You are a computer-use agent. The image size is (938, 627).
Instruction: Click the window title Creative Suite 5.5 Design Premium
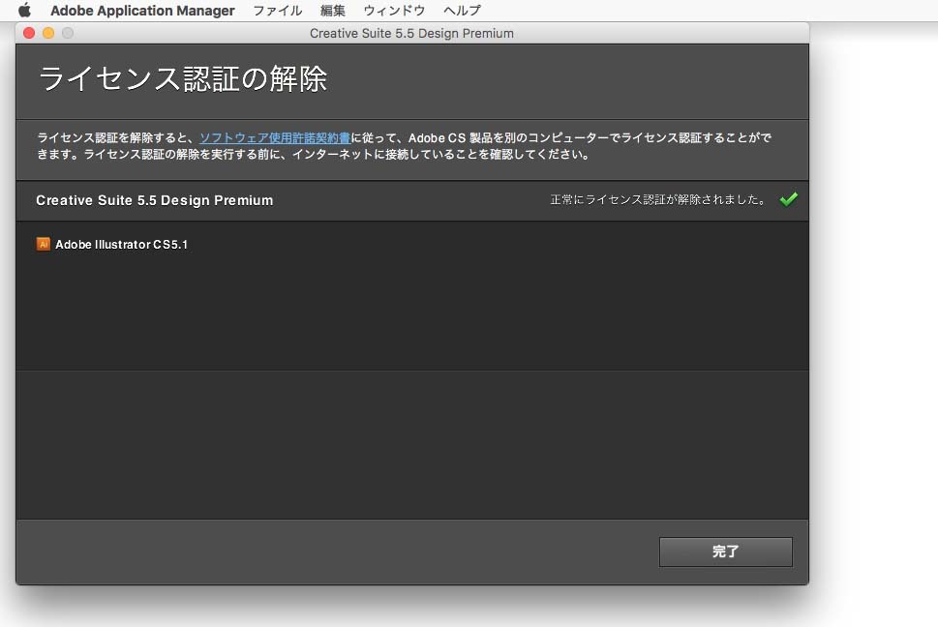point(411,34)
